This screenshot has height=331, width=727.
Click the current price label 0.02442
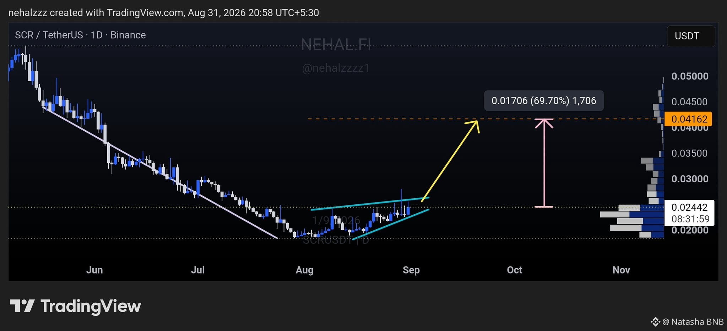click(689, 207)
